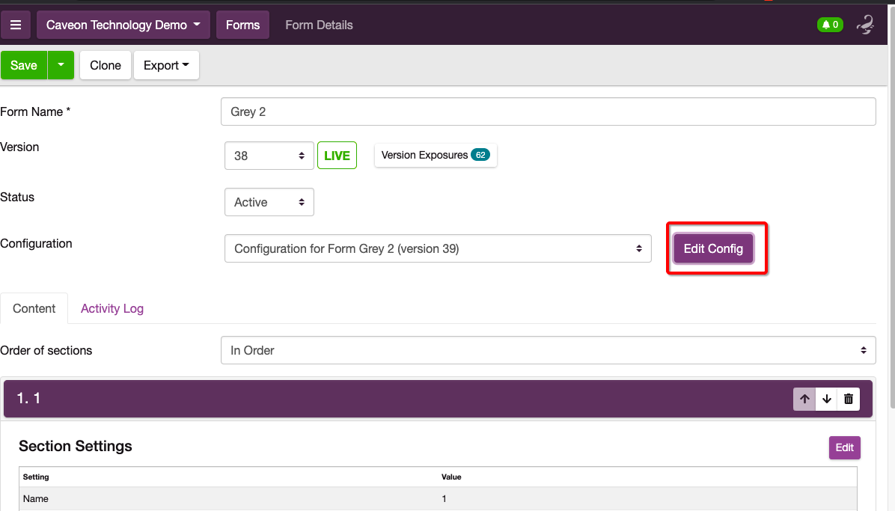Expand the Export dropdown
Viewport: 895px width, 511px height.
click(x=166, y=65)
